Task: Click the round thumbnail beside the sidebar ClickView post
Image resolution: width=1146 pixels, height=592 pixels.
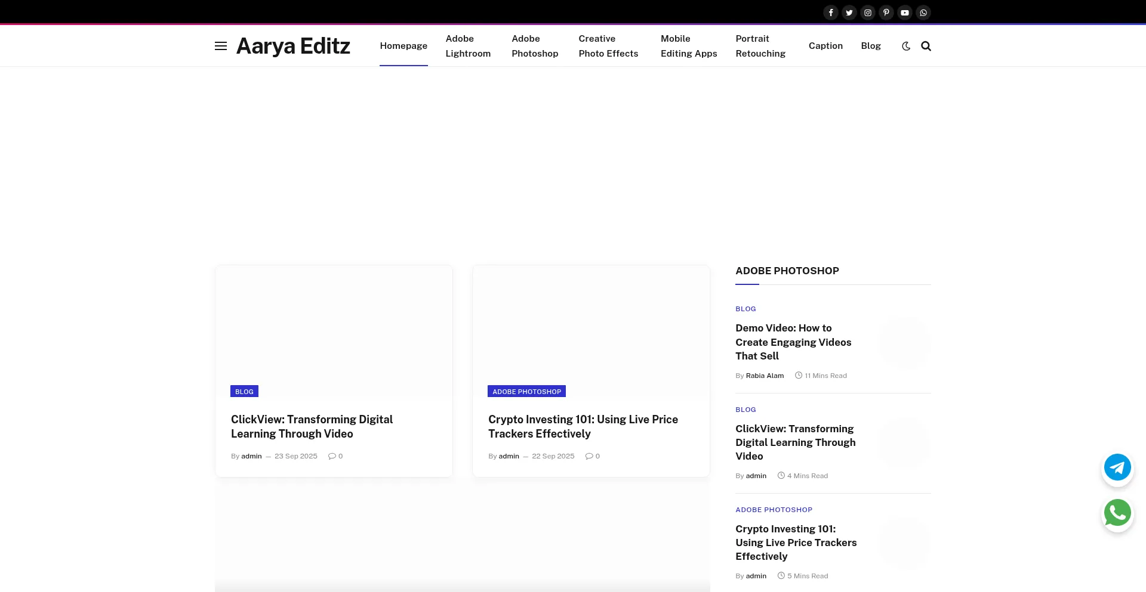Action: pyautogui.click(x=904, y=443)
